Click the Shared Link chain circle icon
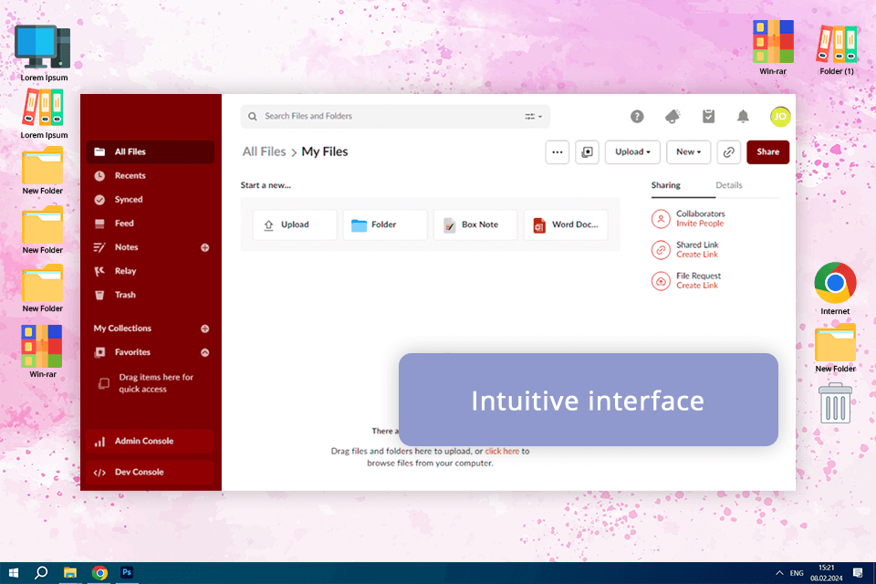Screen dimensions: 876x584 pos(661,250)
